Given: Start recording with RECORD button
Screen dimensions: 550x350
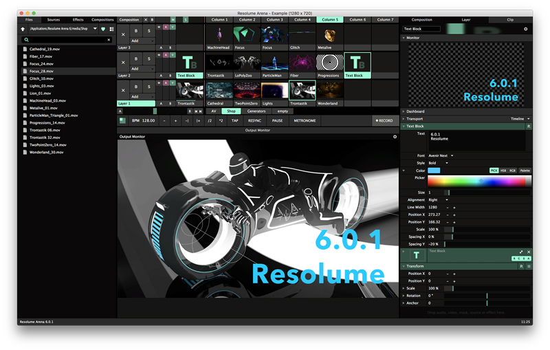Looking at the screenshot, I should (x=384, y=120).
